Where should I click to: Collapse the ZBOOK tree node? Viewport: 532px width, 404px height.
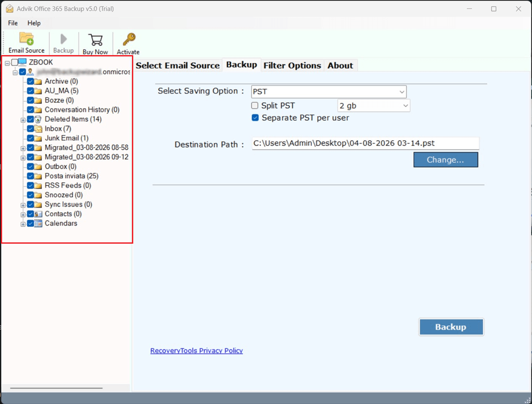7,63
